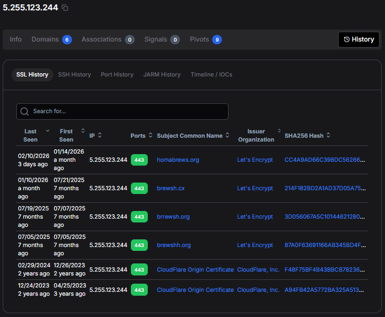
Task: Sort by First Seen column arrow
Action: point(83,131)
